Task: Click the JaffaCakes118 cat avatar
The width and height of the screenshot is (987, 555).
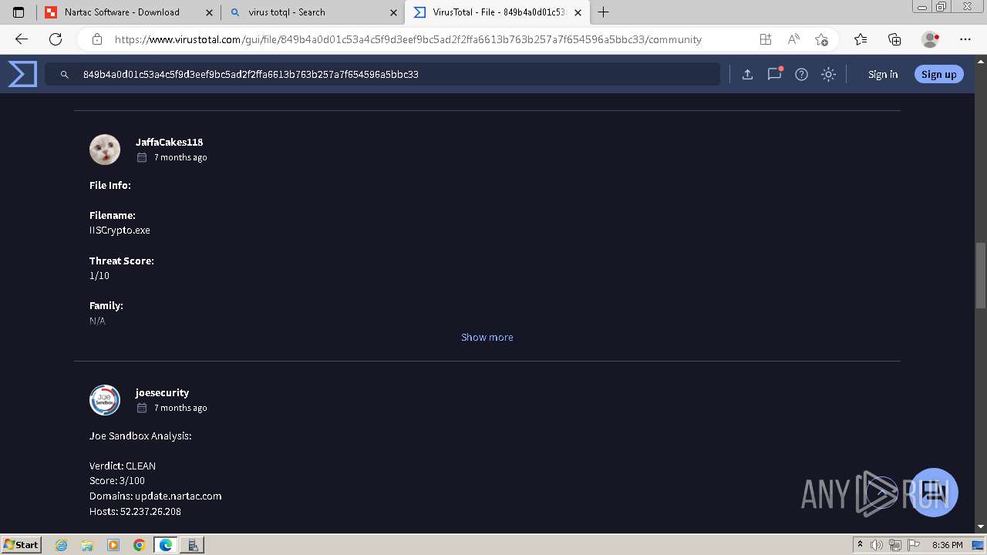Action: coord(105,150)
